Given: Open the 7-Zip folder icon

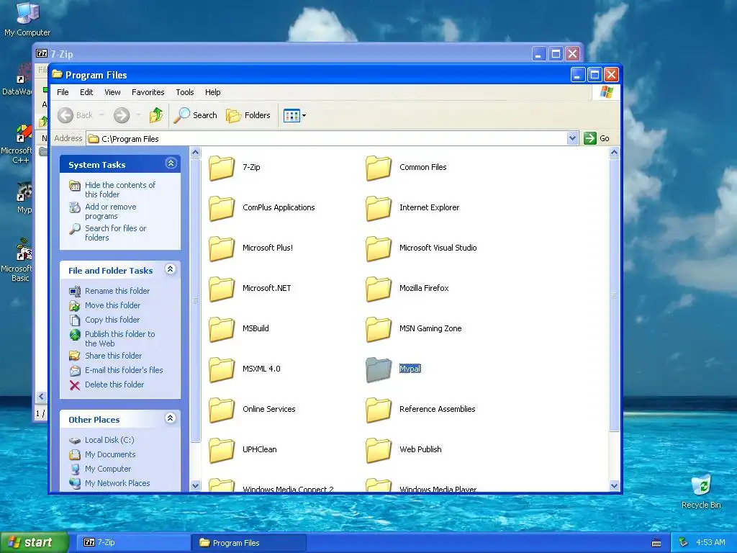Looking at the screenshot, I should (x=222, y=168).
